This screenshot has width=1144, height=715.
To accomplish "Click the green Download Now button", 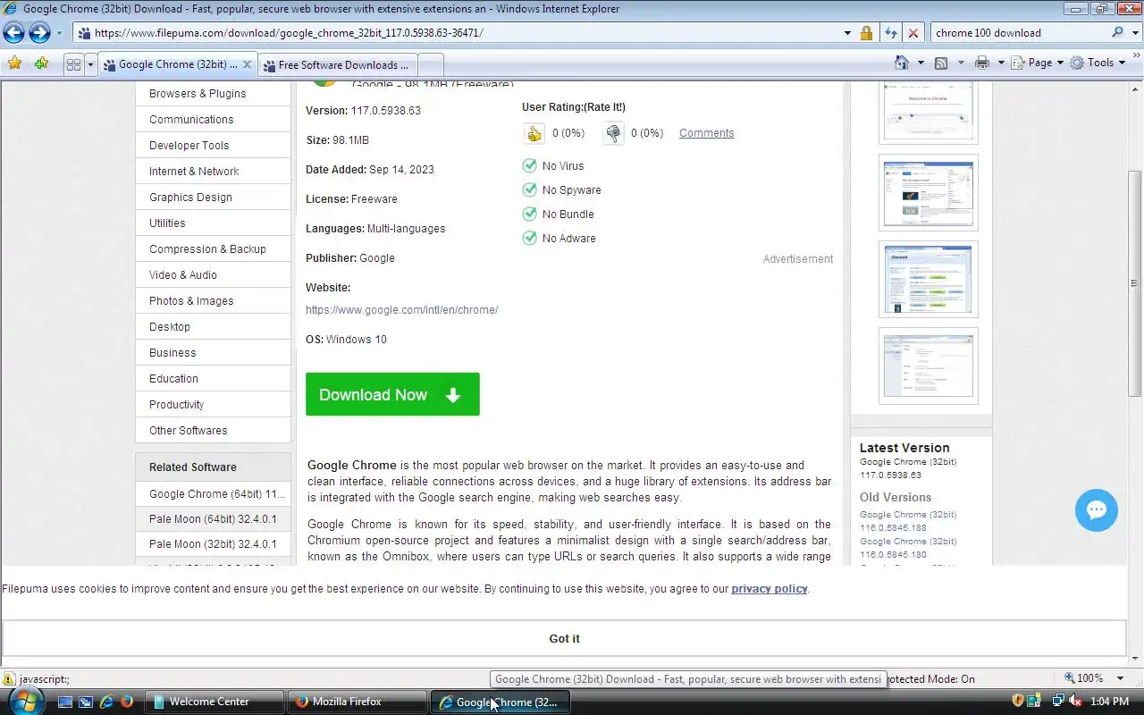I will point(392,394).
